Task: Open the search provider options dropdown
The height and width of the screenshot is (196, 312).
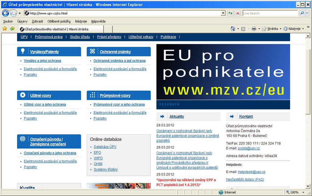Action: [307, 13]
